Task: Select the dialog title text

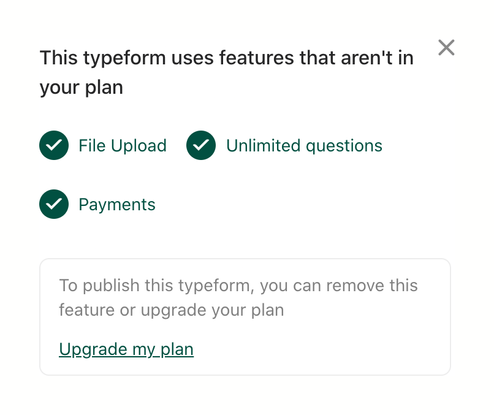Action: [x=227, y=72]
